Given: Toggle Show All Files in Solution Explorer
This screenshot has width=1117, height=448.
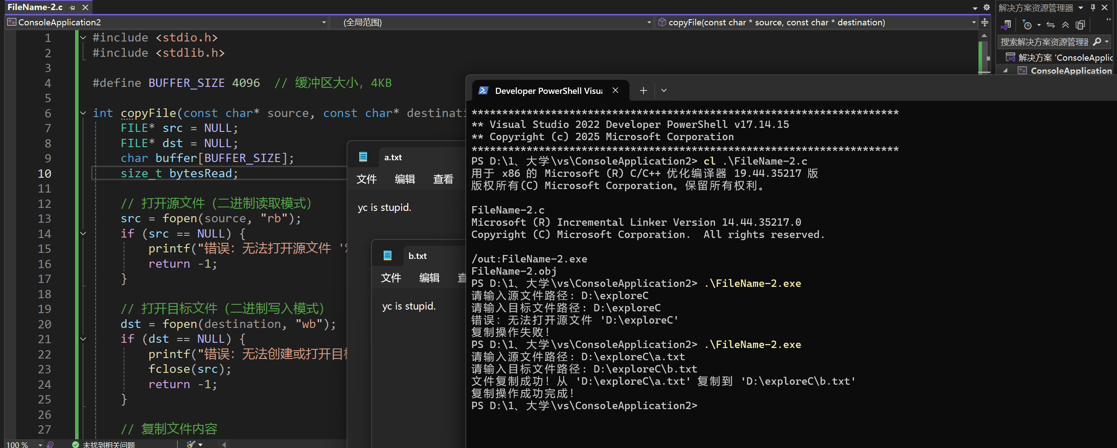Looking at the screenshot, I should (x=1080, y=25).
